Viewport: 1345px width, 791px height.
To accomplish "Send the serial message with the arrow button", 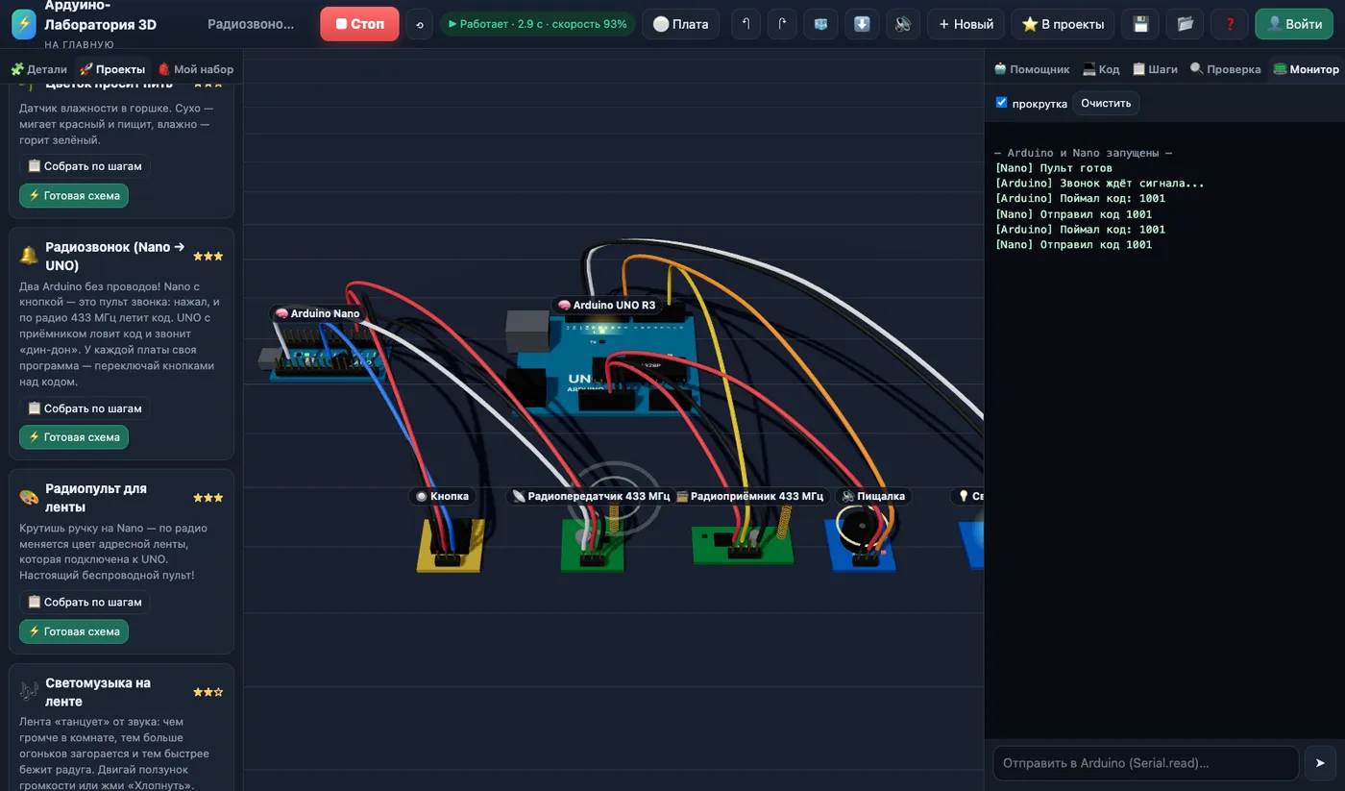I will pyautogui.click(x=1320, y=763).
